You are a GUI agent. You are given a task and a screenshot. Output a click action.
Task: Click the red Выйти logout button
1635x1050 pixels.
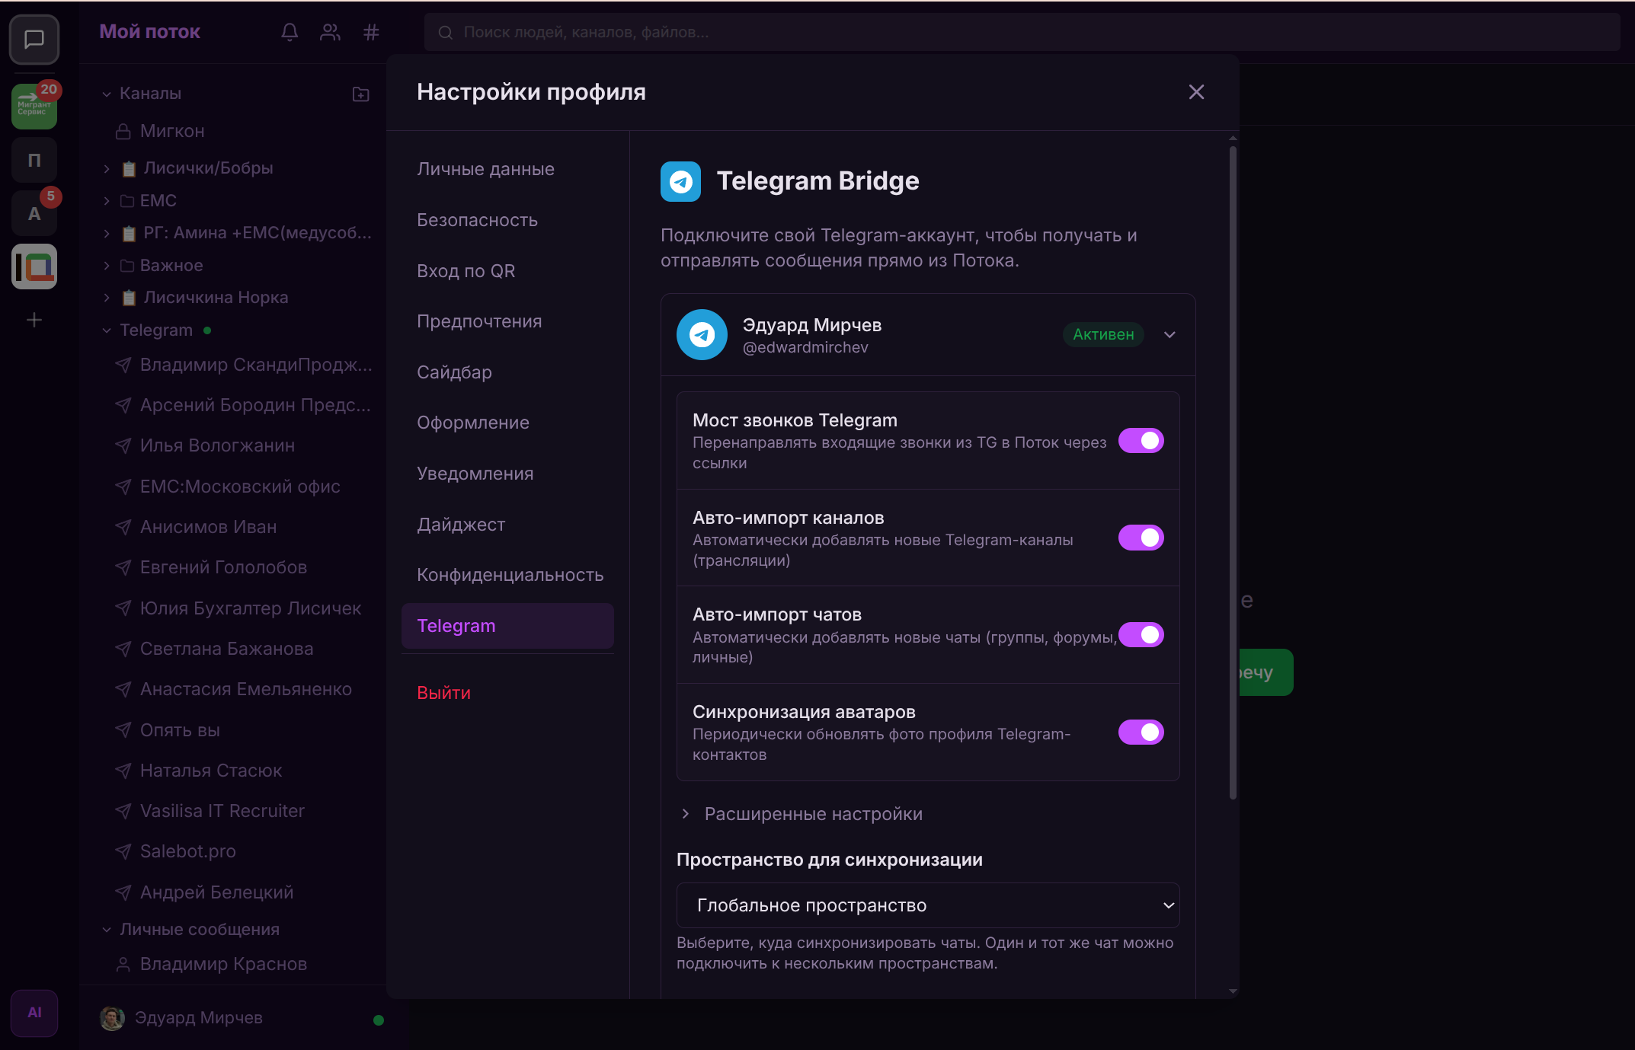[443, 693]
